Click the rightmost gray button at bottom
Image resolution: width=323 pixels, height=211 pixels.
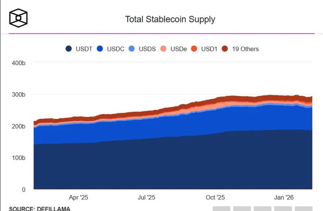pos(304,208)
